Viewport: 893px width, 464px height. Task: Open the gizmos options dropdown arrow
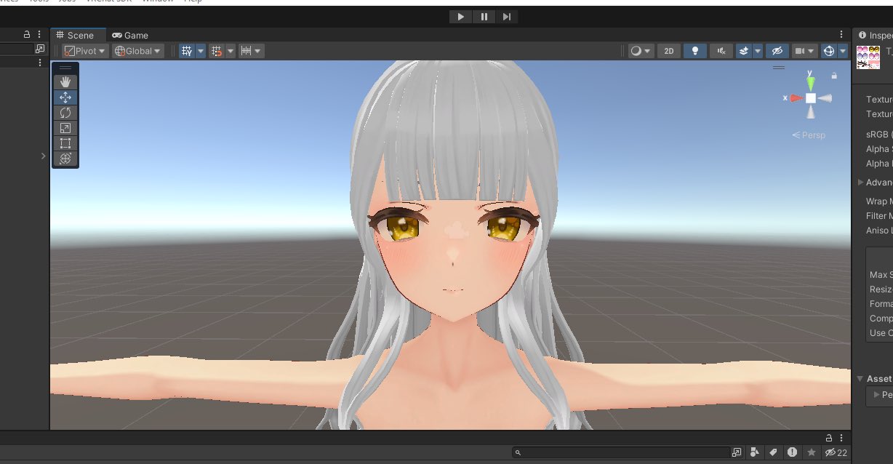(843, 51)
